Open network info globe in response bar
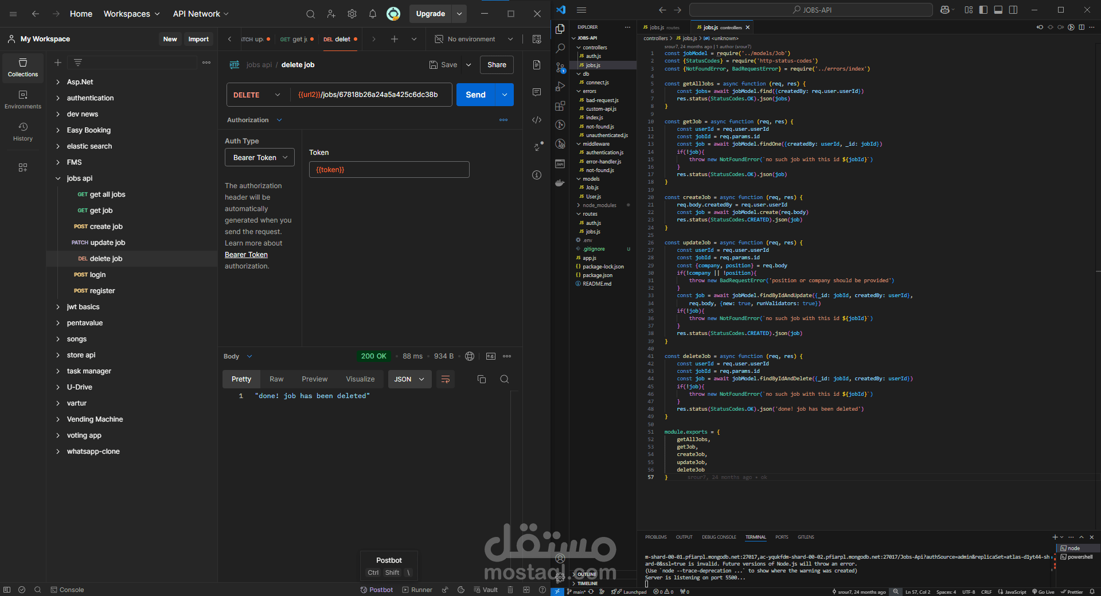This screenshot has width=1101, height=596. click(470, 356)
